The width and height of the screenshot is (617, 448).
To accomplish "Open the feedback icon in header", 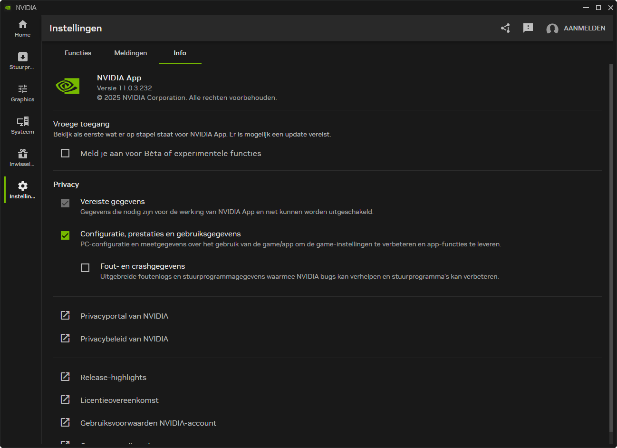I will tap(528, 28).
